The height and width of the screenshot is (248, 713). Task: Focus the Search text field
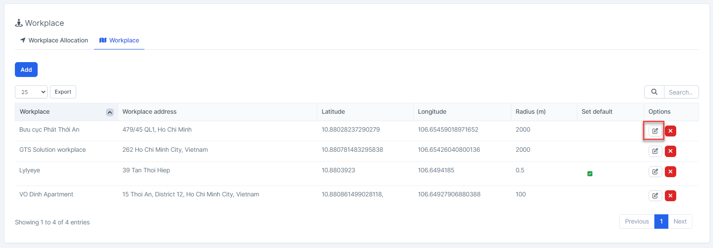[681, 92]
